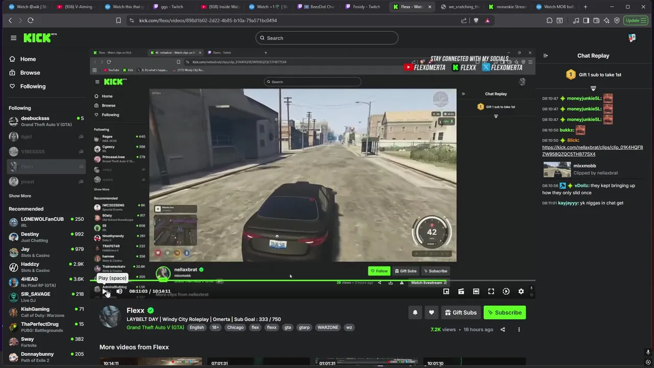The width and height of the screenshot is (654, 368).
Task: Share the video using share icon
Action: [x=503, y=330]
